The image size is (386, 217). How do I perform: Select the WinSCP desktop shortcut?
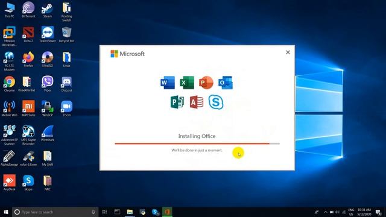click(47, 108)
